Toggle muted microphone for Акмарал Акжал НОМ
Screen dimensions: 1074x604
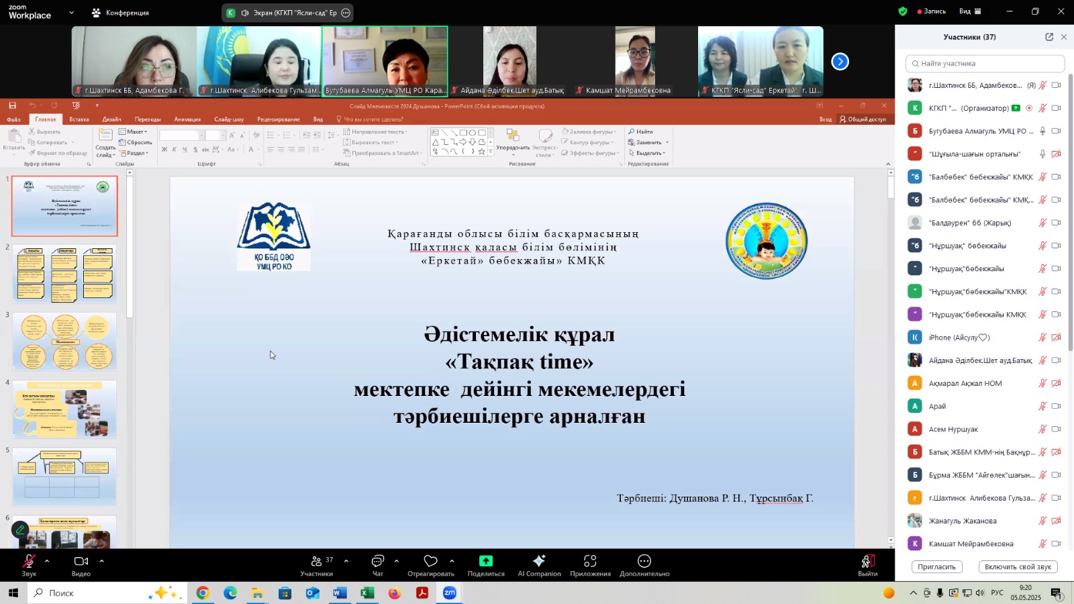1042,383
